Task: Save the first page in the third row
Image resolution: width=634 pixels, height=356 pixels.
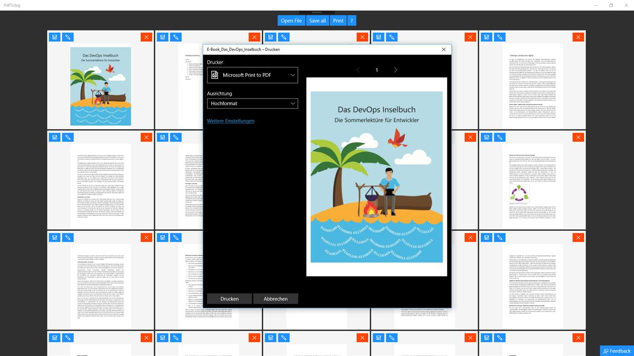Action: coord(55,238)
